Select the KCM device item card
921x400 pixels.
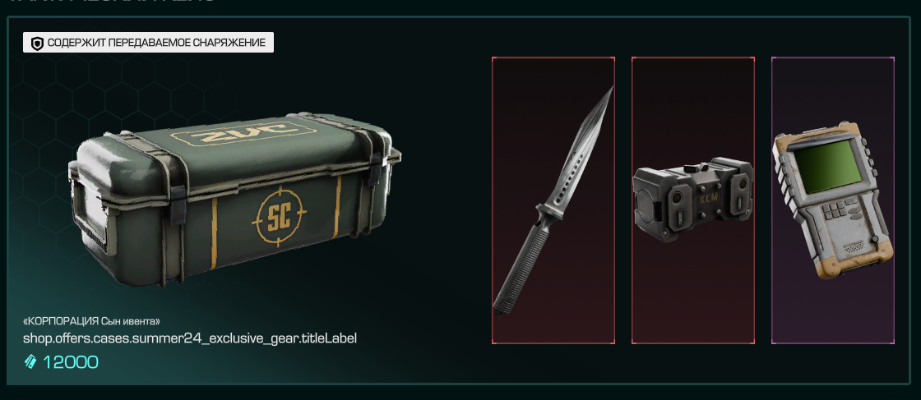[693, 200]
